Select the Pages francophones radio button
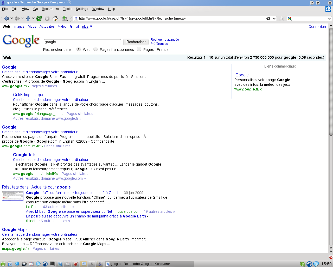Image resolution: width=333 pixels, height=267 pixels. 95,49
